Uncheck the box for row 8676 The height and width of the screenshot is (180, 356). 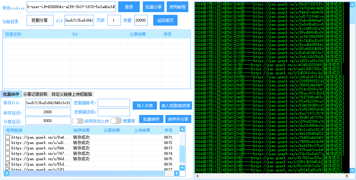7,164
